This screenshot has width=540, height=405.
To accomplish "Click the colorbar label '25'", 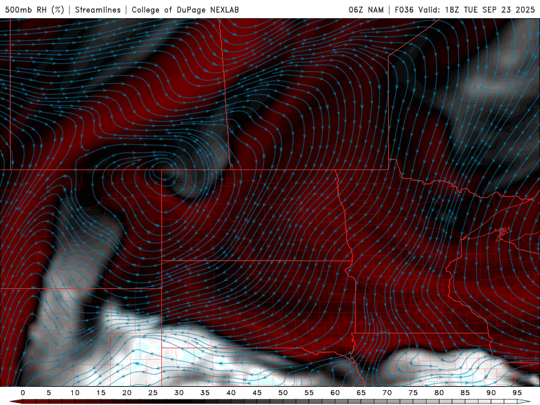I will [x=153, y=393].
